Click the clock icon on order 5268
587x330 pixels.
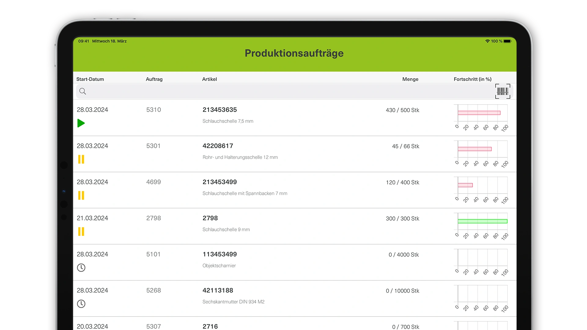(81, 304)
